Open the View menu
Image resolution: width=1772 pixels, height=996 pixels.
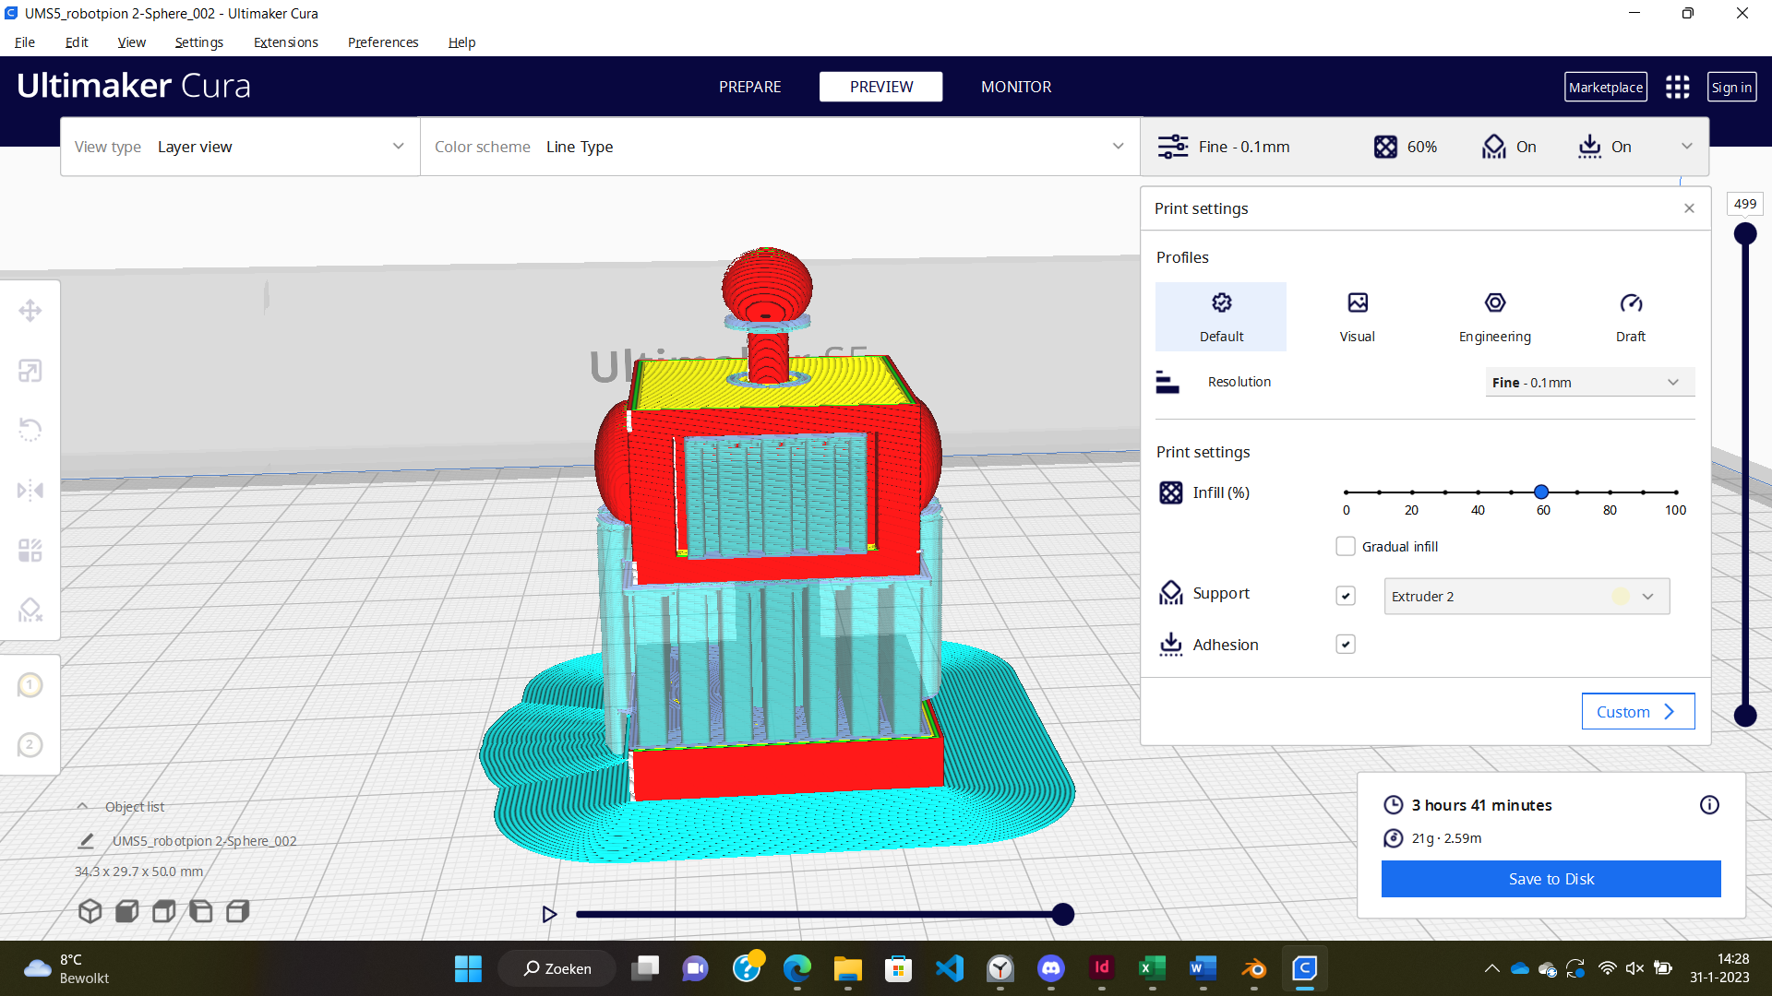click(131, 42)
